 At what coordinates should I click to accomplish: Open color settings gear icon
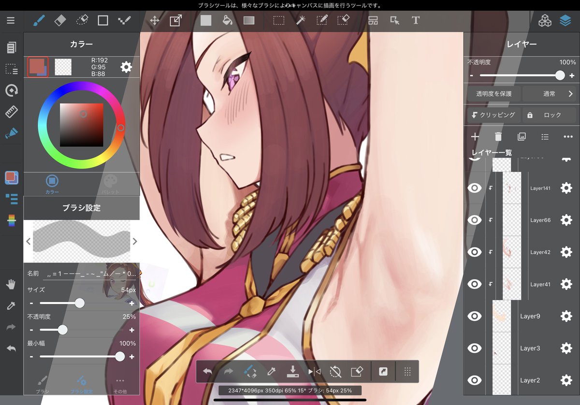126,67
